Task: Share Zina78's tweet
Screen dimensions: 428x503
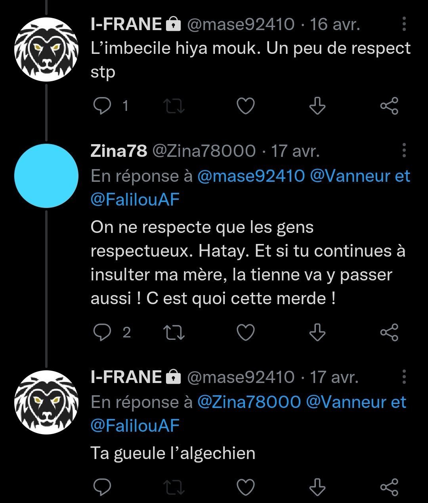Action: tap(389, 332)
